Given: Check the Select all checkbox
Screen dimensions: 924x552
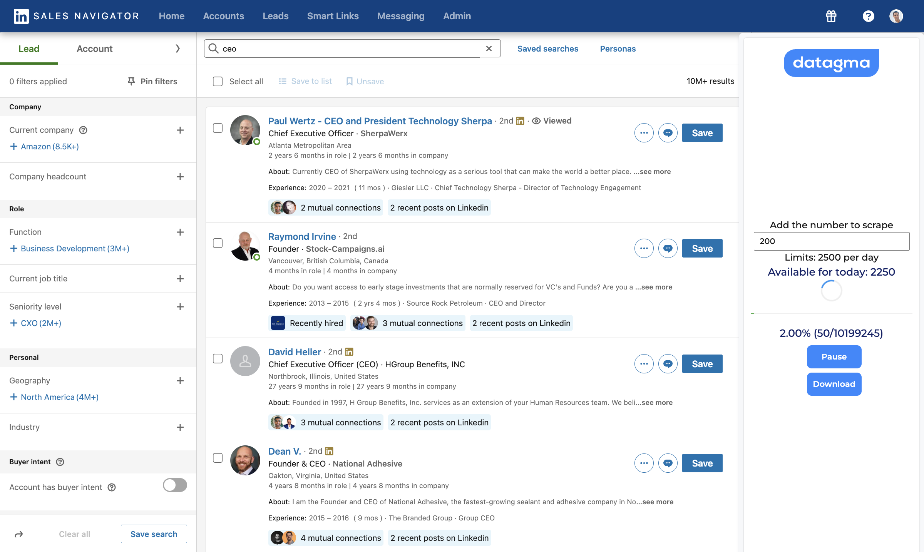Looking at the screenshot, I should (x=218, y=81).
